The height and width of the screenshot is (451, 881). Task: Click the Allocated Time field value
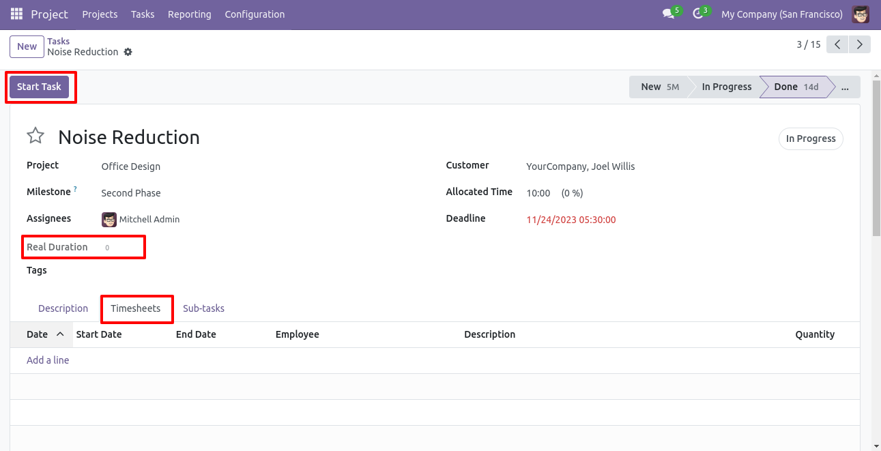538,193
